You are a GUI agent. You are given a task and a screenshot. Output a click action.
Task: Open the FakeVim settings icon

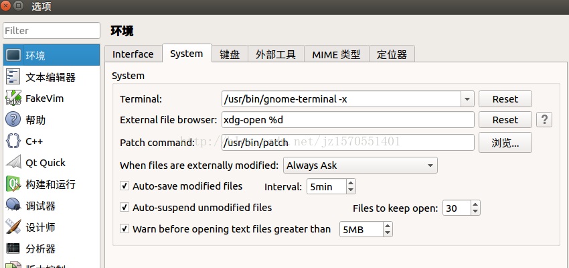pos(13,98)
